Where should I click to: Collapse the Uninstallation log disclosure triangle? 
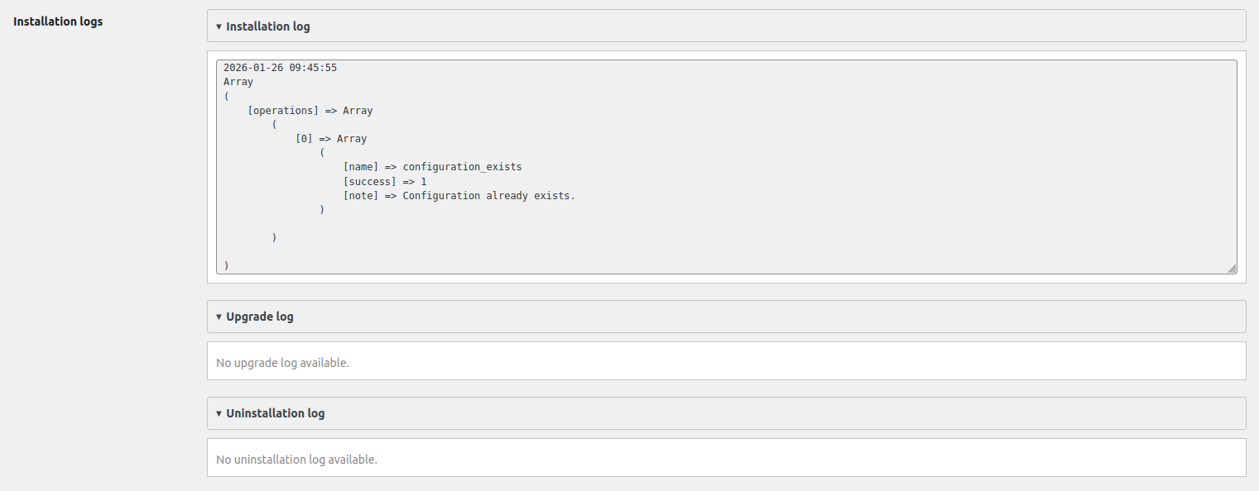(x=219, y=413)
